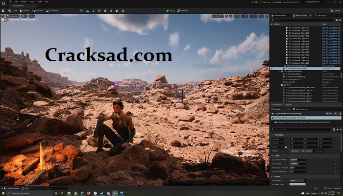This screenshot has height=196, width=343.
Task: Open the Window menu
Action: (24, 1)
